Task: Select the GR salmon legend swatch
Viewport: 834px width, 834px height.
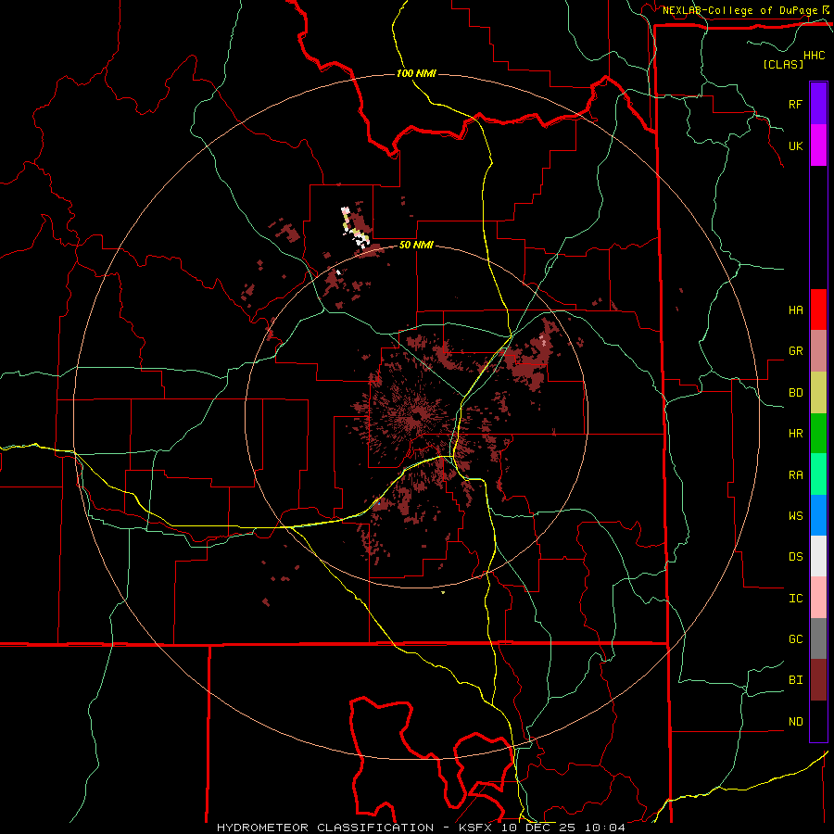Action: coord(818,351)
